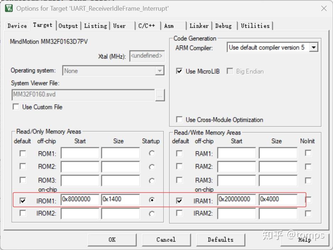The height and width of the screenshot is (250, 333).
Task: Toggle the Use MicroLIB checkbox
Action: tap(180, 71)
